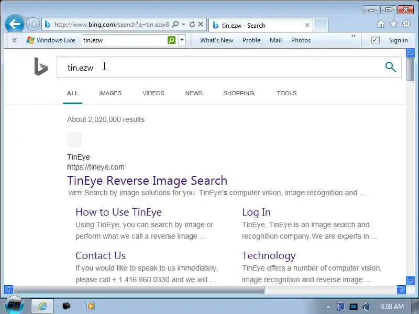
Task: Click the Bing search magnifier button
Action: pos(390,67)
